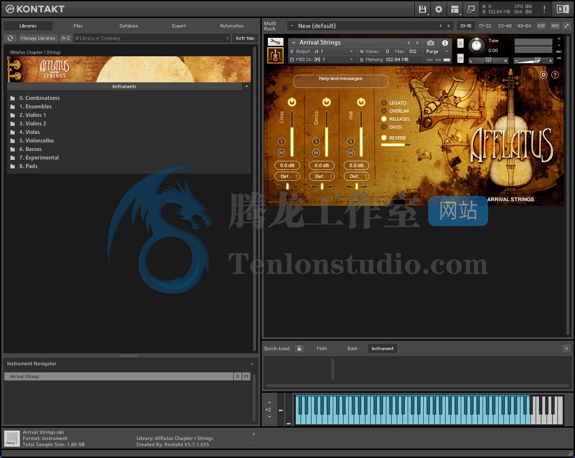The height and width of the screenshot is (458, 575).
Task: Open Hall mic Def. output selector
Action: (356, 176)
